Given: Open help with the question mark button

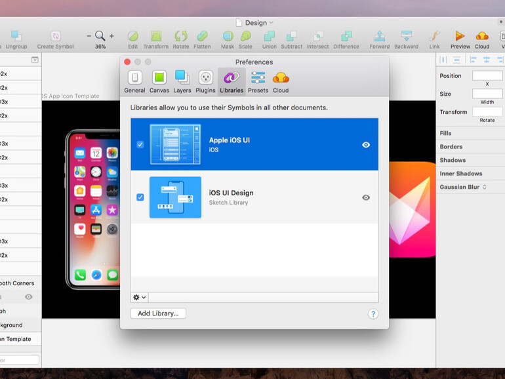Looking at the screenshot, I should pyautogui.click(x=373, y=314).
